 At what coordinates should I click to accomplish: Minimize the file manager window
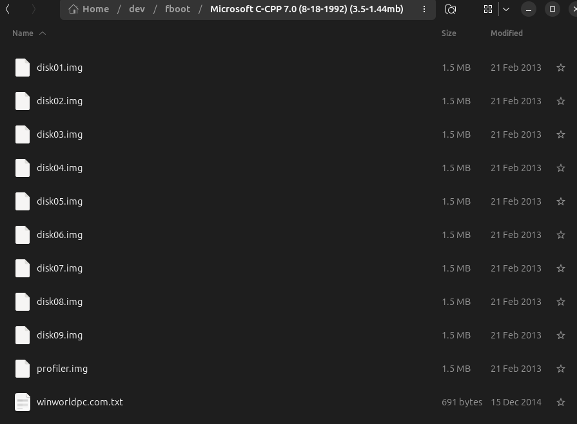point(529,9)
